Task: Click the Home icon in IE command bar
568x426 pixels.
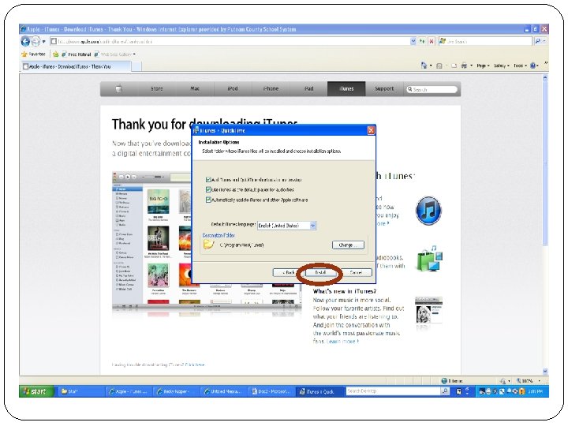Action: pyautogui.click(x=424, y=65)
